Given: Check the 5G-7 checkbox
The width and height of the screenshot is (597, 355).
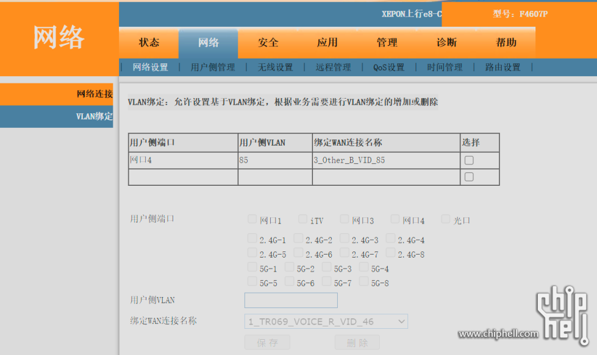Looking at the screenshot, I should [327, 282].
